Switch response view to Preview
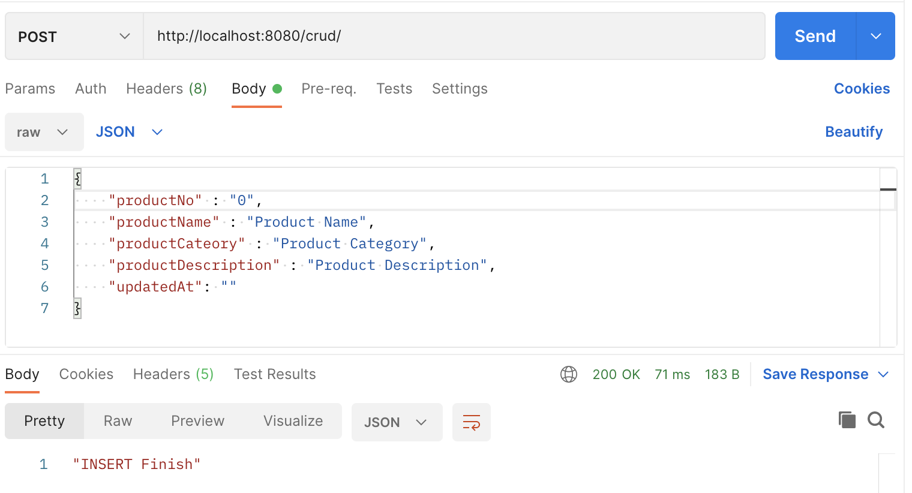The height and width of the screenshot is (493, 912). (x=197, y=421)
